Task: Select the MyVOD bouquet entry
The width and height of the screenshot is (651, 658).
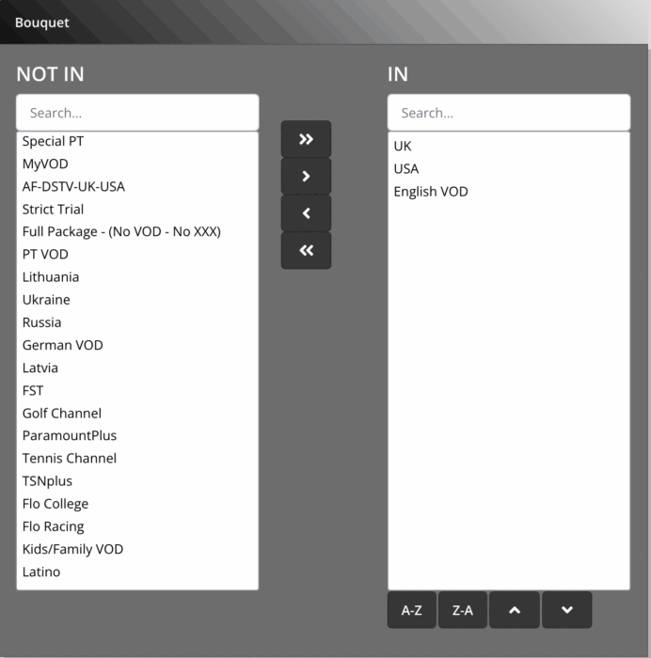Action: click(x=45, y=164)
